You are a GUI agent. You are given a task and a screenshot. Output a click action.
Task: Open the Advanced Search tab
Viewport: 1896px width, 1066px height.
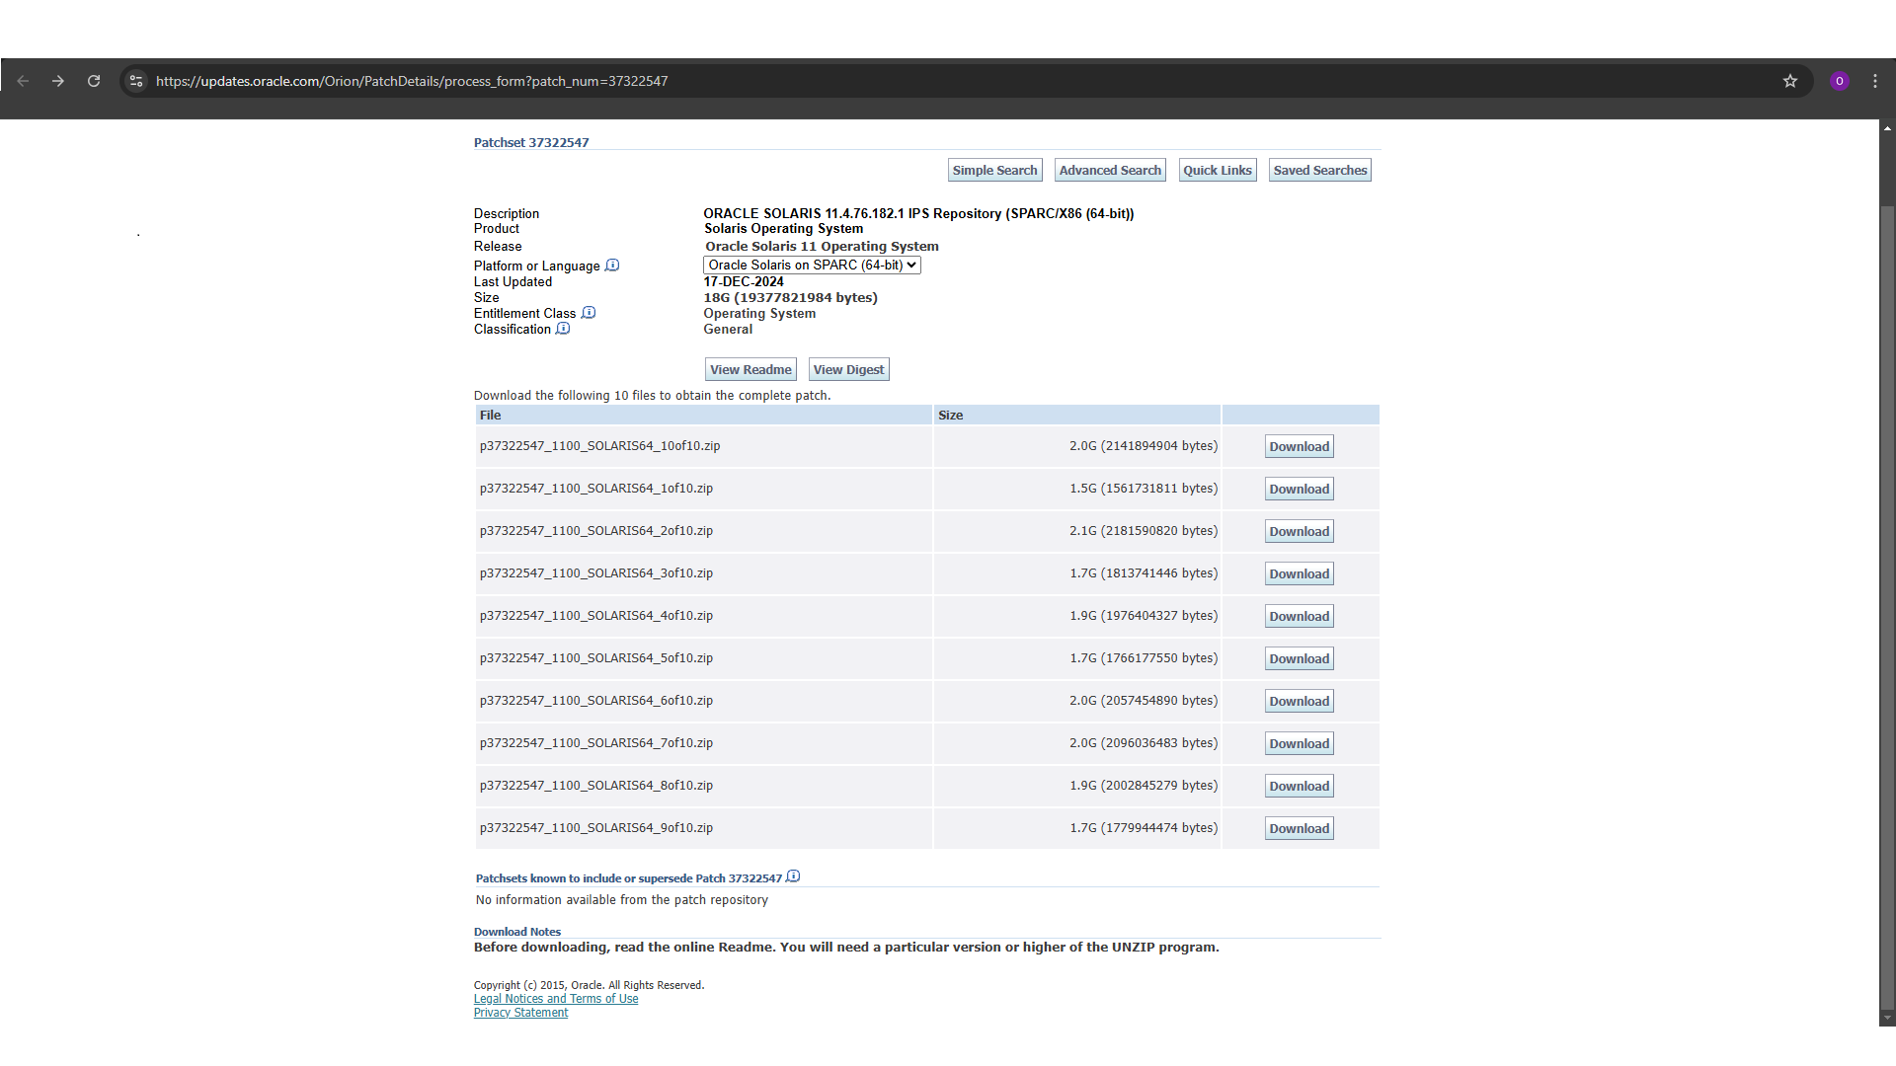(1110, 170)
